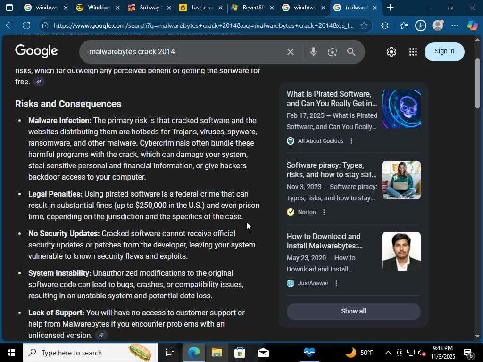
Task: Launch the Copilot icon in Edge
Action: [x=472, y=25]
